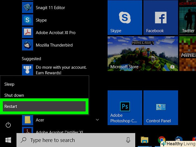Open File Explorer from the taskbar
This screenshot has width=196, height=147.
click(x=145, y=140)
